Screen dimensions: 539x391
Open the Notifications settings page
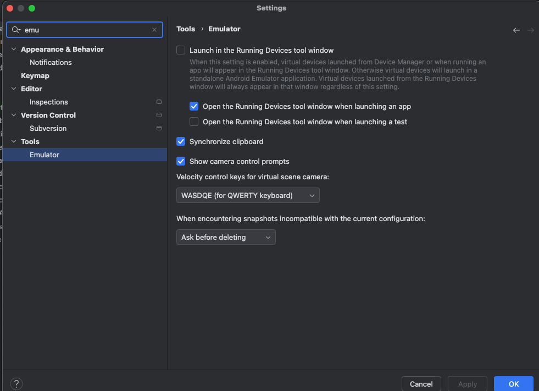[51, 62]
